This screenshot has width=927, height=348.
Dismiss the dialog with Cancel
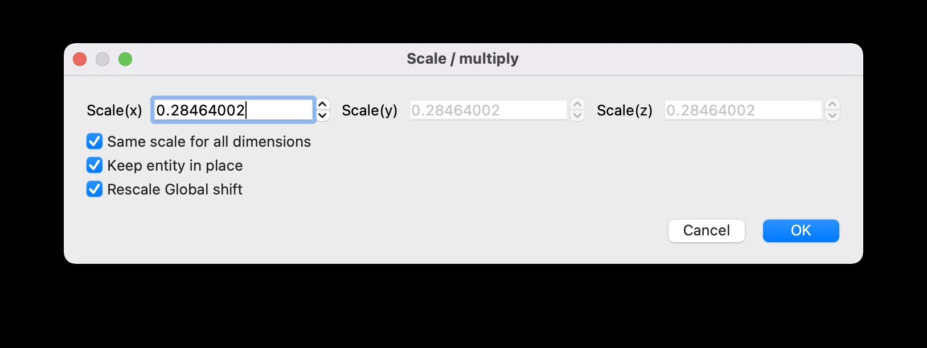[706, 230]
